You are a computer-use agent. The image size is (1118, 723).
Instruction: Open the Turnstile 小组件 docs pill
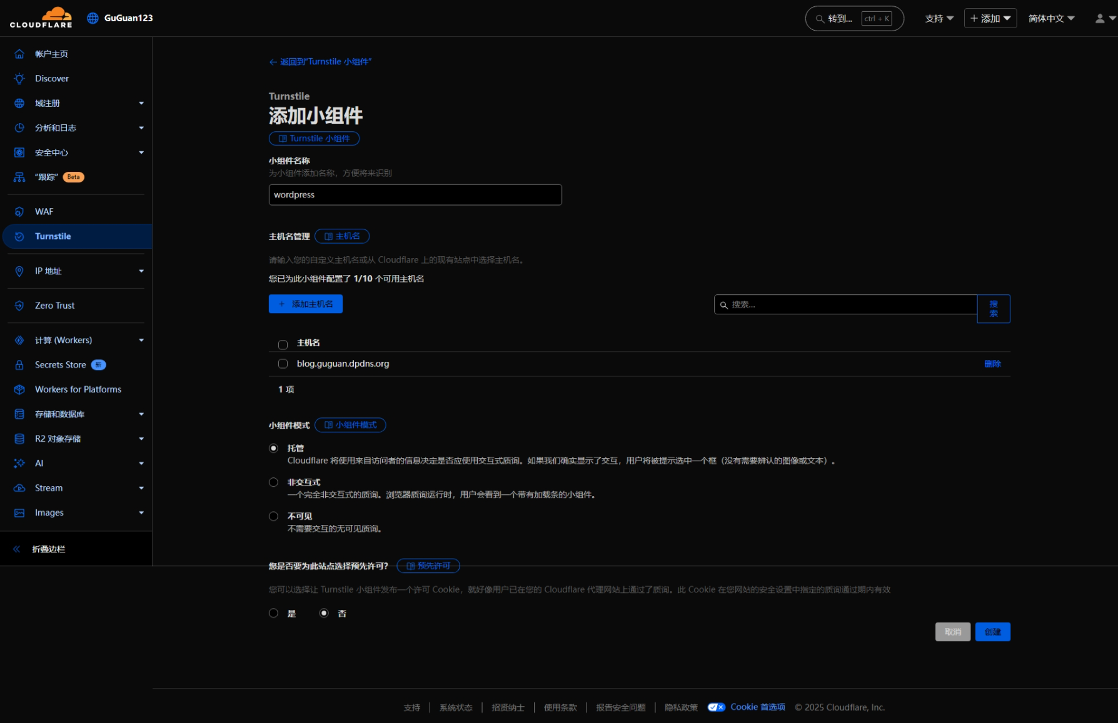(x=314, y=139)
